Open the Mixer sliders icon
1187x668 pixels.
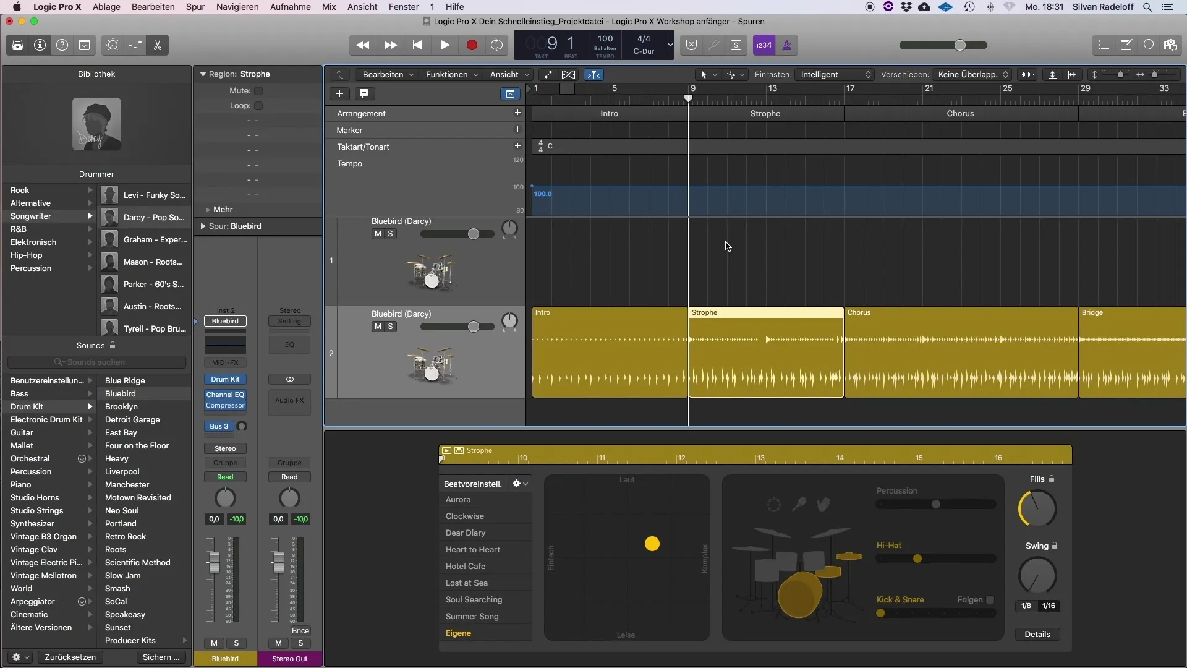135,45
